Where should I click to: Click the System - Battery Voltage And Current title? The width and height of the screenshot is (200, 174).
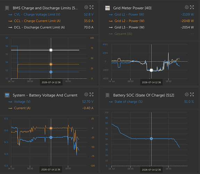point(45,95)
